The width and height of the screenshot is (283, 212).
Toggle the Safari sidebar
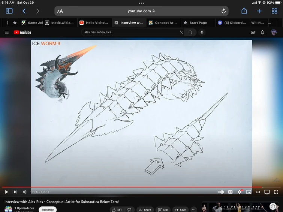pos(9,11)
